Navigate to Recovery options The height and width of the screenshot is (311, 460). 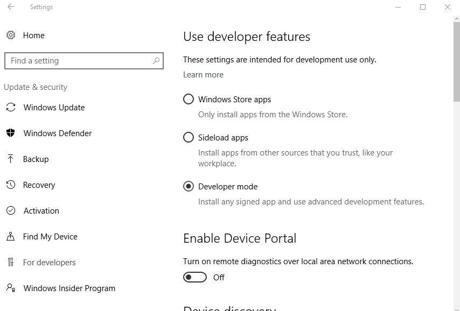39,185
